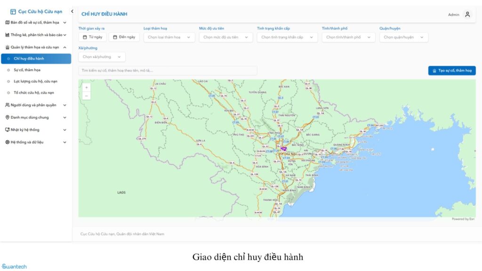The width and height of the screenshot is (482, 271).
Task: Focus the Tìm kiếm sự cố search field
Action: (168, 71)
